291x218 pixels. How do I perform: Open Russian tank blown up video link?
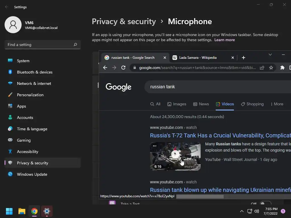coord(220,190)
